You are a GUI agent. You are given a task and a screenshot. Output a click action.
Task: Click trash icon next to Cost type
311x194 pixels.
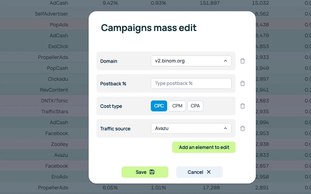(242, 106)
